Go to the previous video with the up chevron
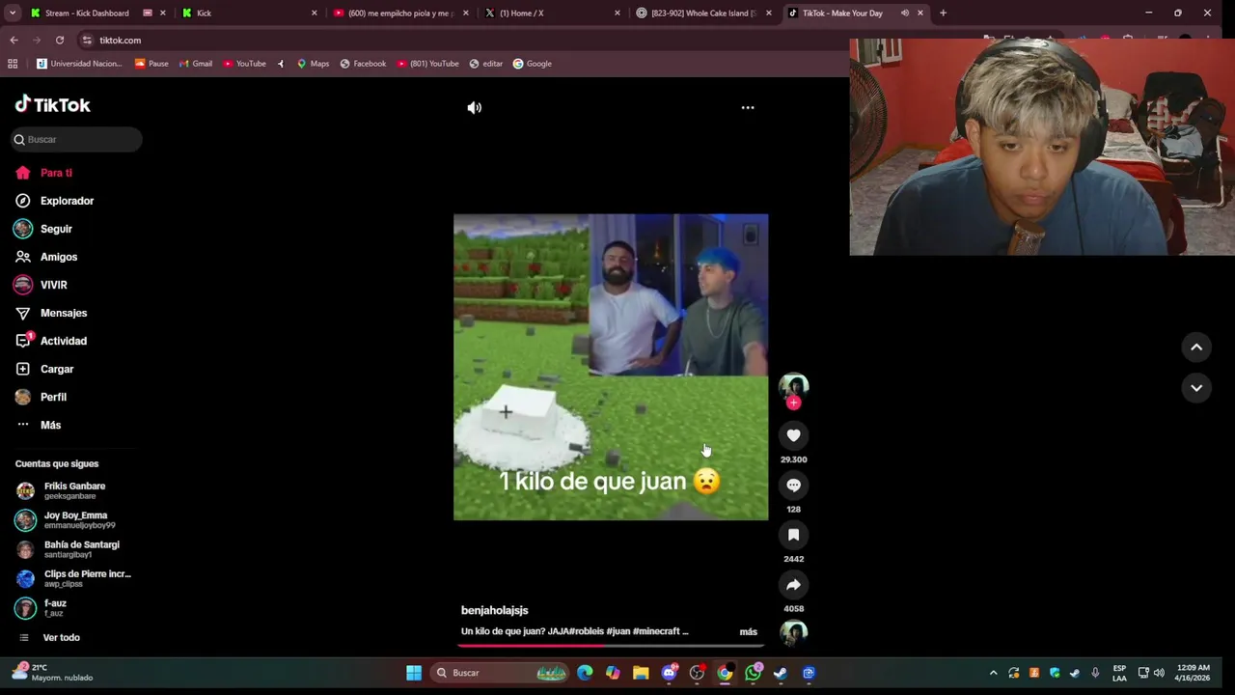This screenshot has width=1235, height=695. point(1196,347)
